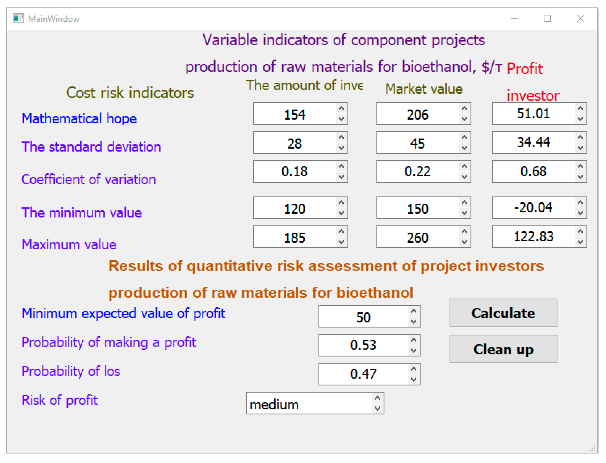Viewport: 606px width, 463px height.
Task: Decrease standard deviation market value 45
Action: (465, 148)
